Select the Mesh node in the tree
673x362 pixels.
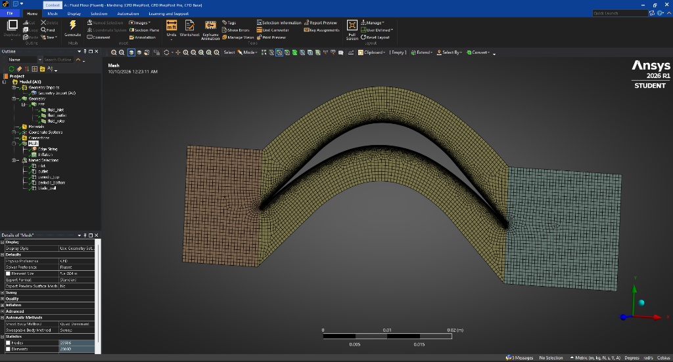tap(33, 144)
